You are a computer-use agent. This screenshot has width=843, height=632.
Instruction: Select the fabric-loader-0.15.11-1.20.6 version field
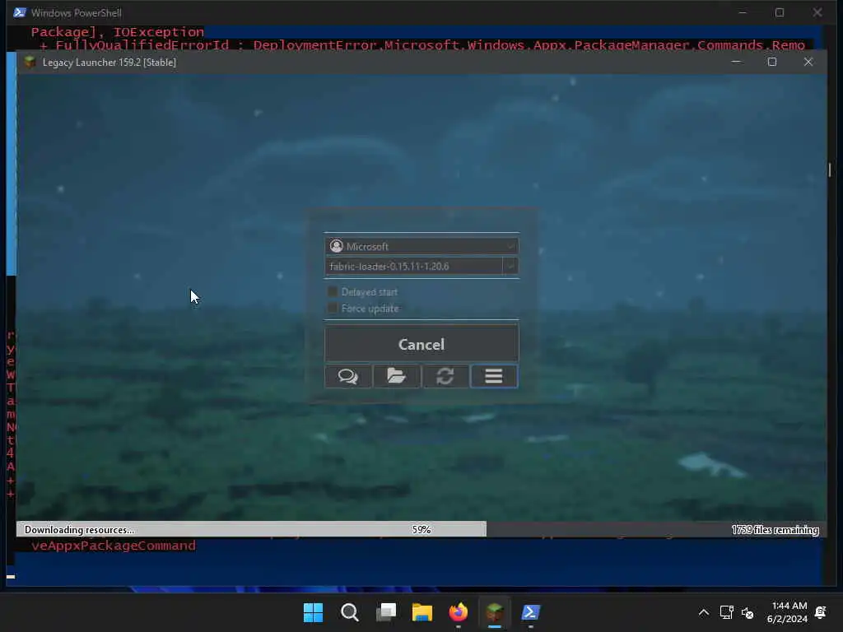coord(414,266)
